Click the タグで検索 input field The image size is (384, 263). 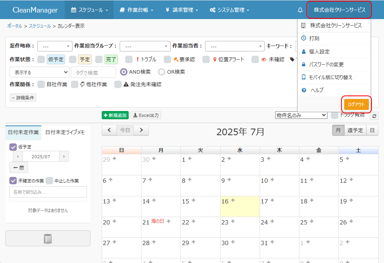[94, 72]
